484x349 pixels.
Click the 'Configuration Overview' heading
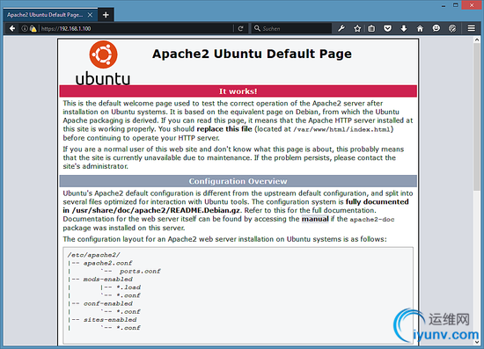tap(238, 181)
